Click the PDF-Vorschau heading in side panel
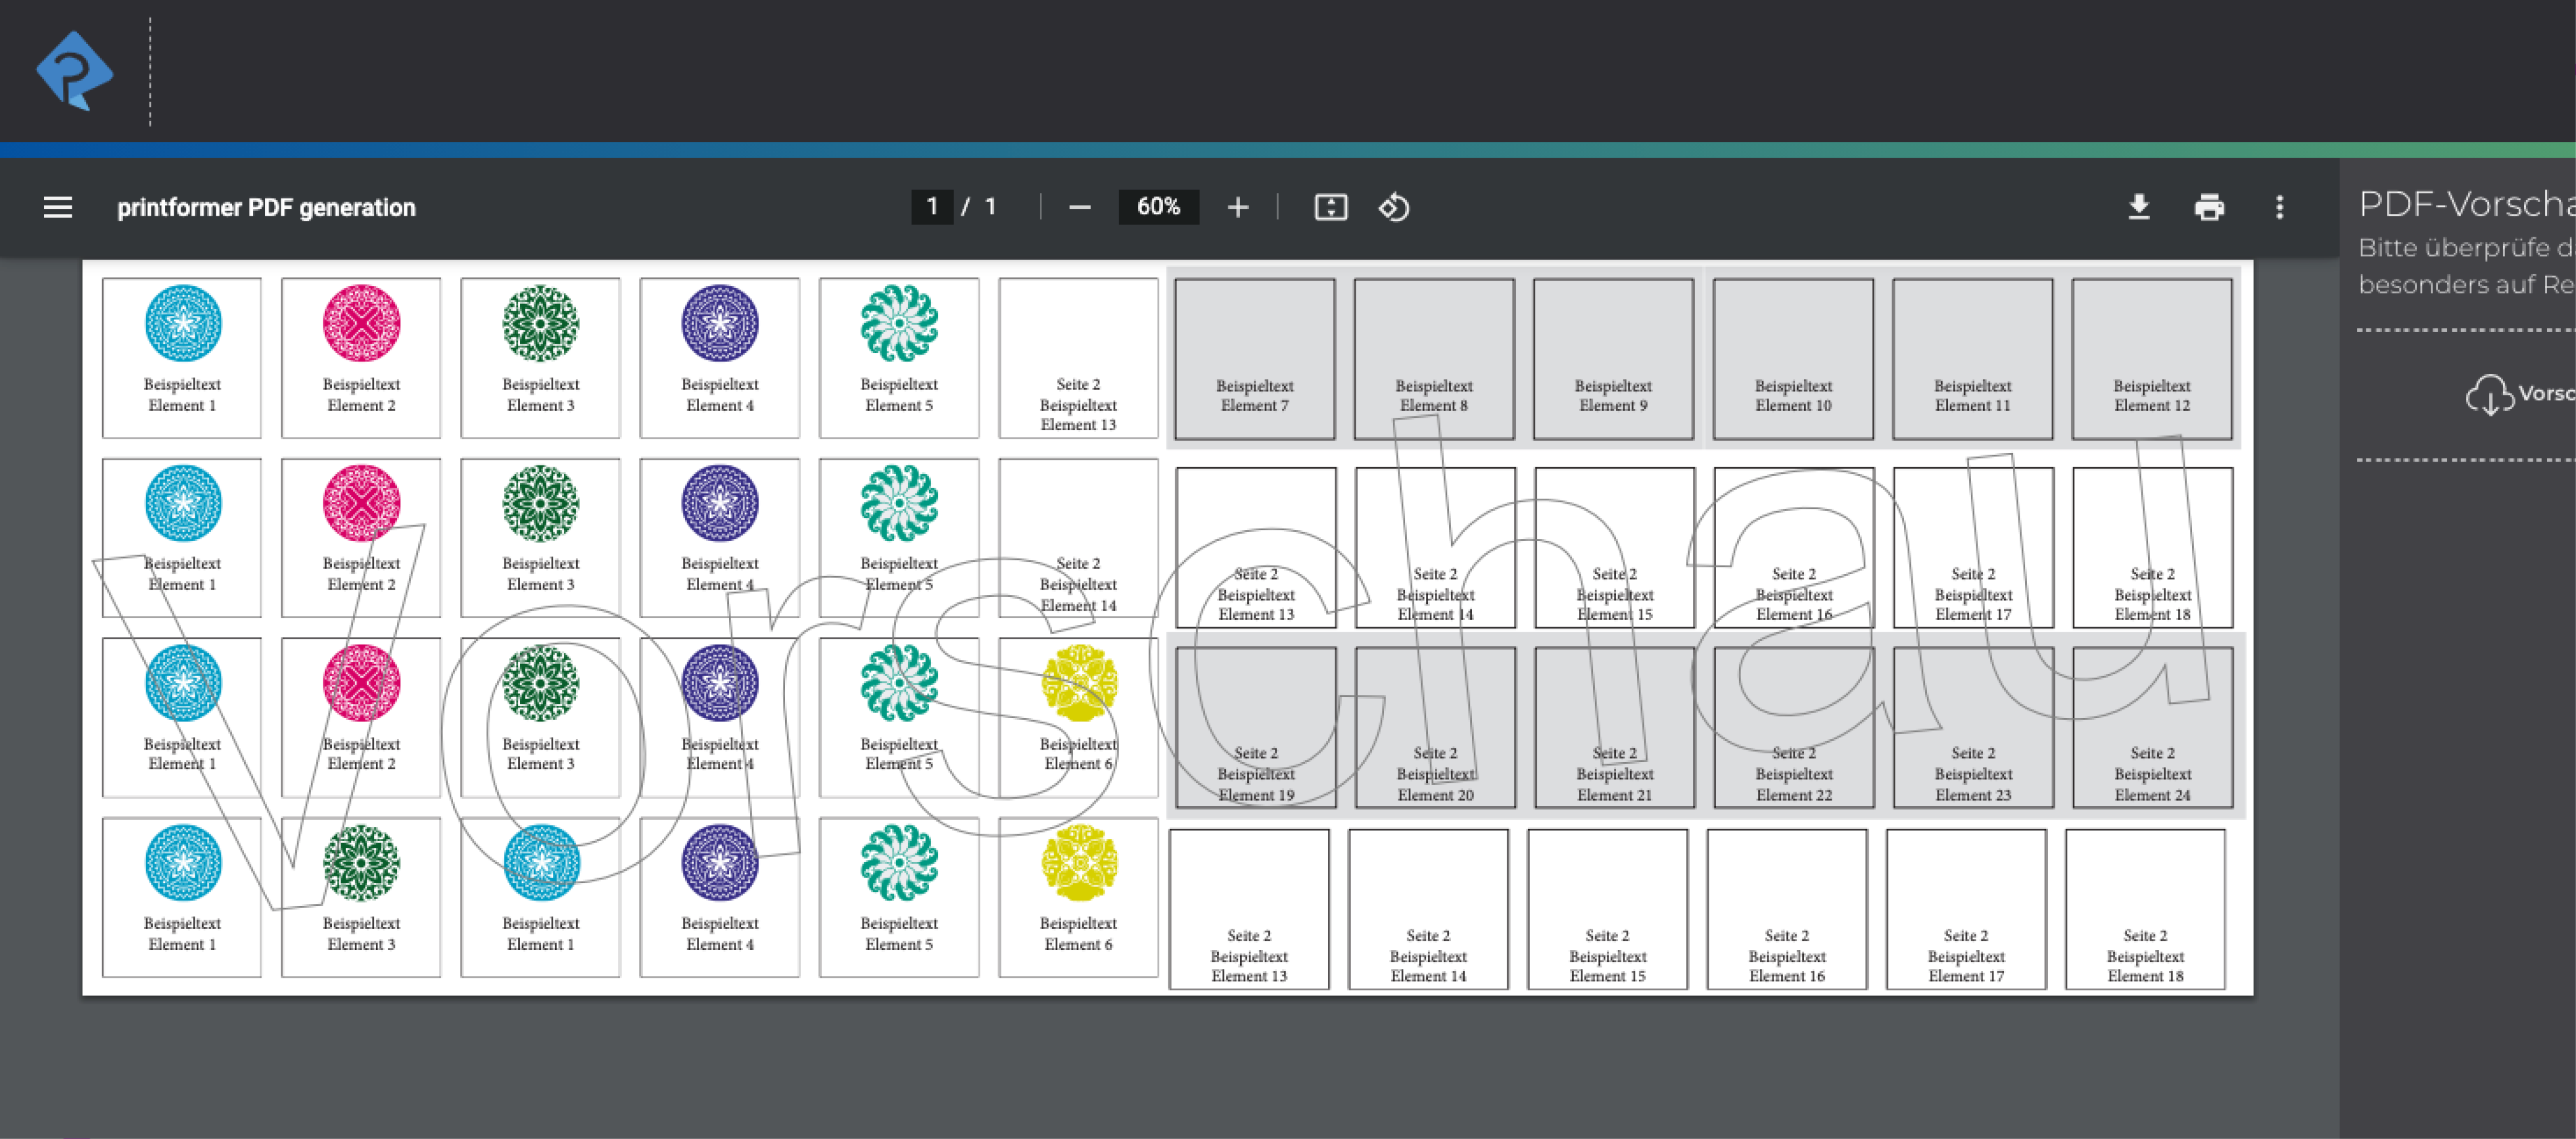Viewport: 2576px width, 1139px height. pos(2465,204)
